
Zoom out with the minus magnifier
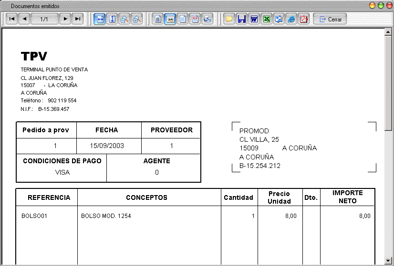pos(124,19)
